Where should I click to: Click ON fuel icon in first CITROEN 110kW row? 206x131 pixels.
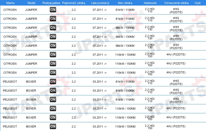pos(53,54)
